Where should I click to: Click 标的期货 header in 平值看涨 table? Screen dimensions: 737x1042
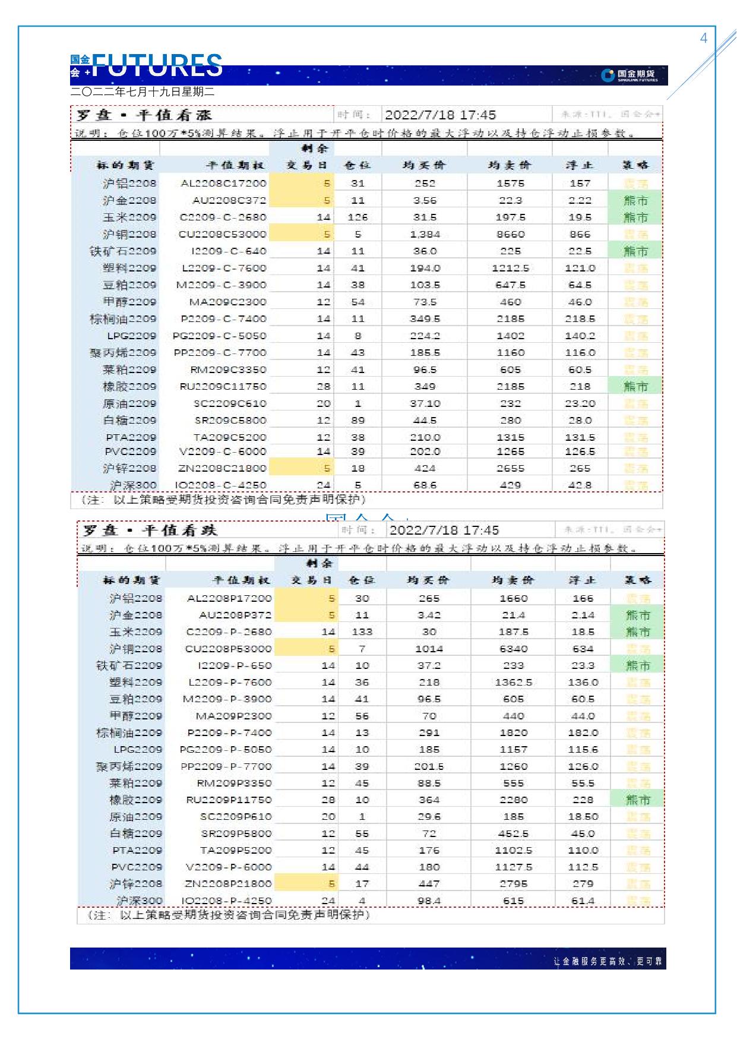click(125, 165)
